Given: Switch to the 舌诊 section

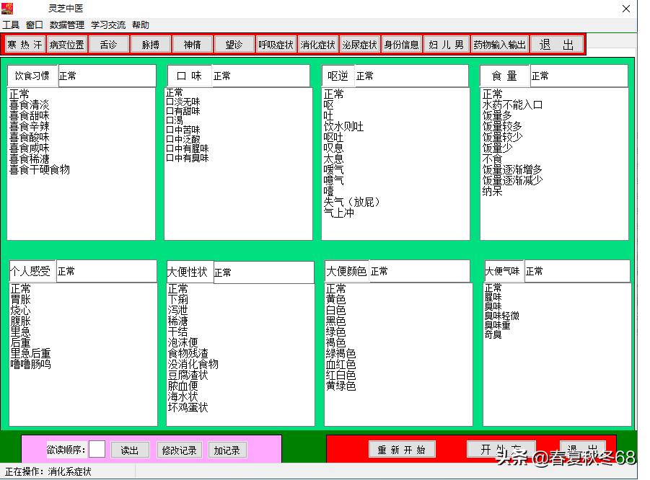Looking at the screenshot, I should [108, 43].
